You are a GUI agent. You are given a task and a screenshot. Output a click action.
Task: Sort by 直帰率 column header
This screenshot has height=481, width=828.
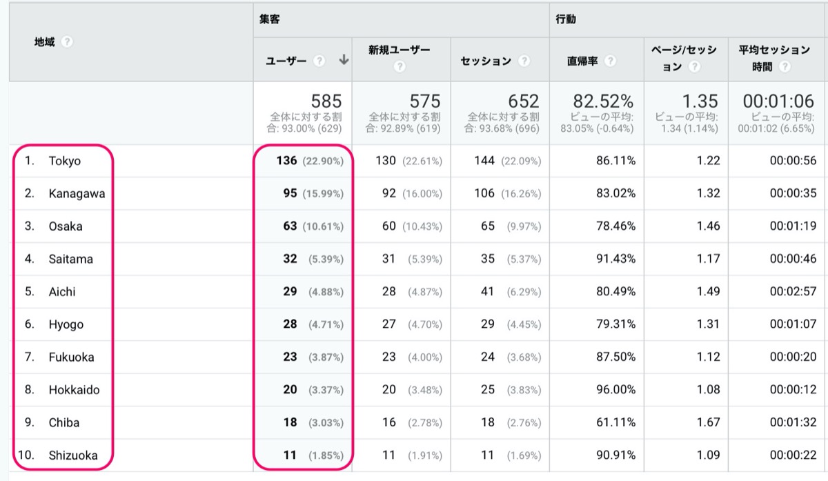point(582,61)
